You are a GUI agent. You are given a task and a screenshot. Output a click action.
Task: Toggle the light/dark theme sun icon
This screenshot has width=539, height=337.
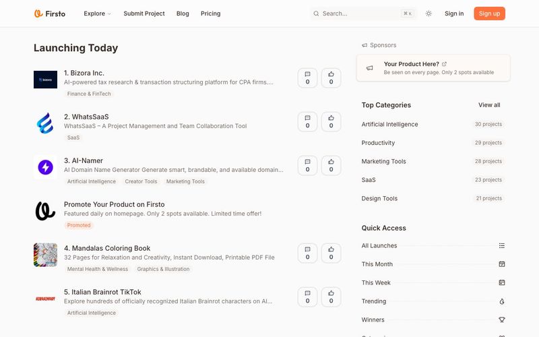pyautogui.click(x=429, y=13)
